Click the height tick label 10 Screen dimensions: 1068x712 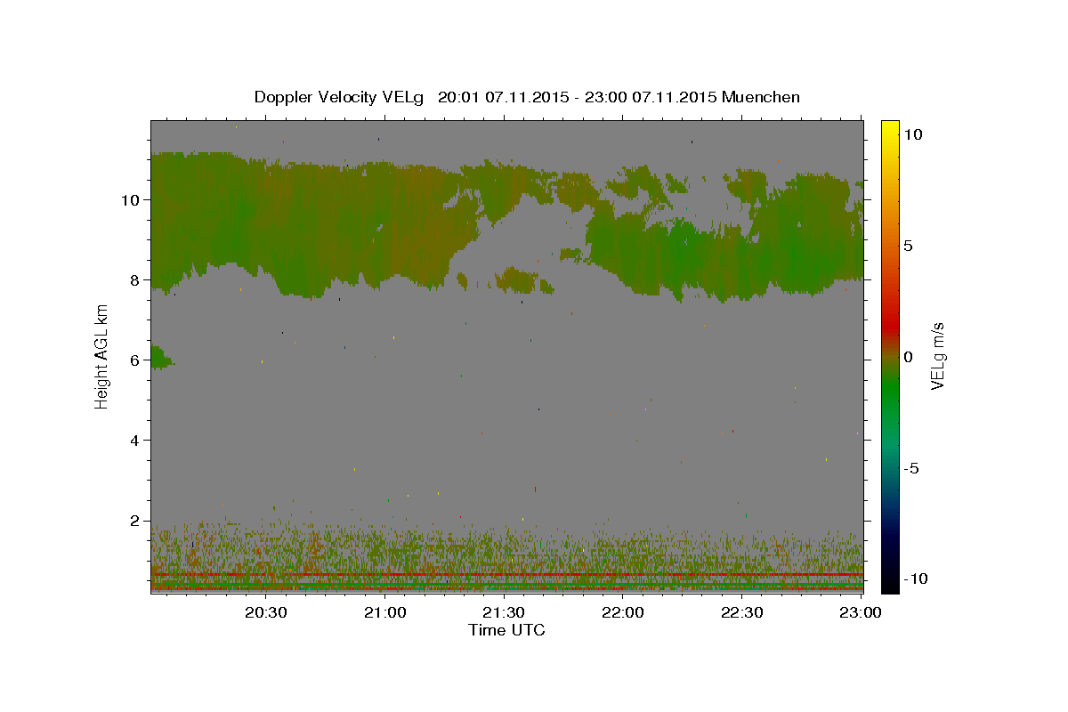coord(132,199)
